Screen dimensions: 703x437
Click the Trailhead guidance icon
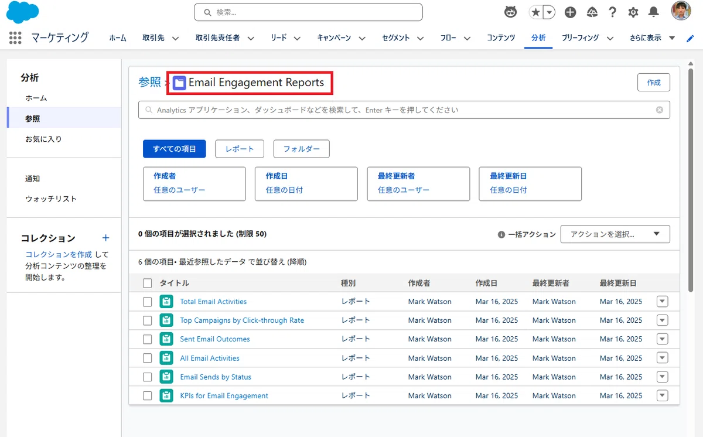592,12
